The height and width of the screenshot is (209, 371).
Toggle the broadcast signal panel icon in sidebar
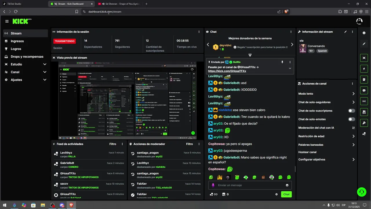364,101
